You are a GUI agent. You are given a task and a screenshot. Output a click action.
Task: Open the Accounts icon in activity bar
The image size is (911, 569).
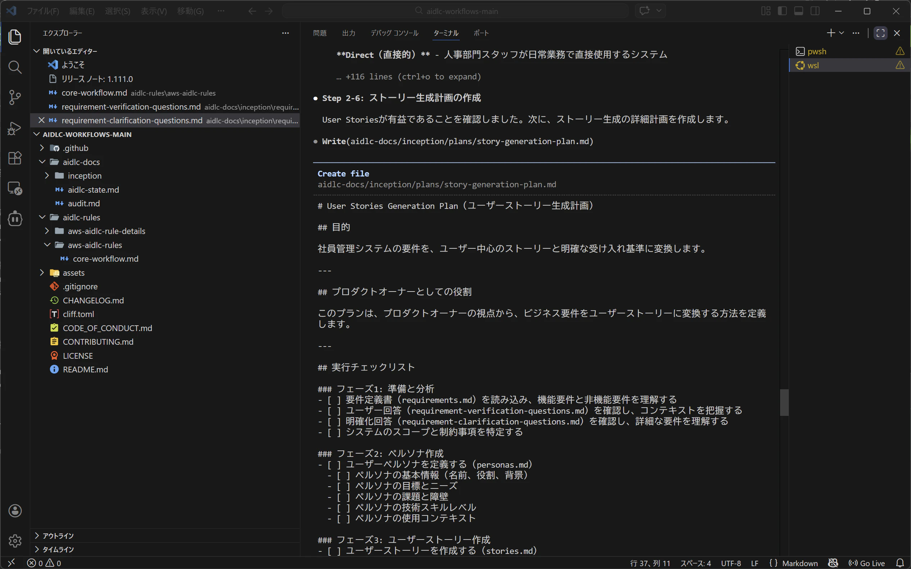pos(15,511)
